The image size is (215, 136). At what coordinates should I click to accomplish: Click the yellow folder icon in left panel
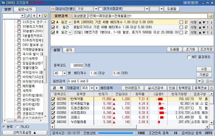tap(45, 16)
